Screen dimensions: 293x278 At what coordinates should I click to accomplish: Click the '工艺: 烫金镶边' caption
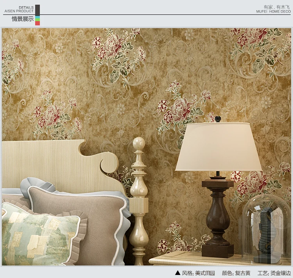pyautogui.click(x=274, y=273)
